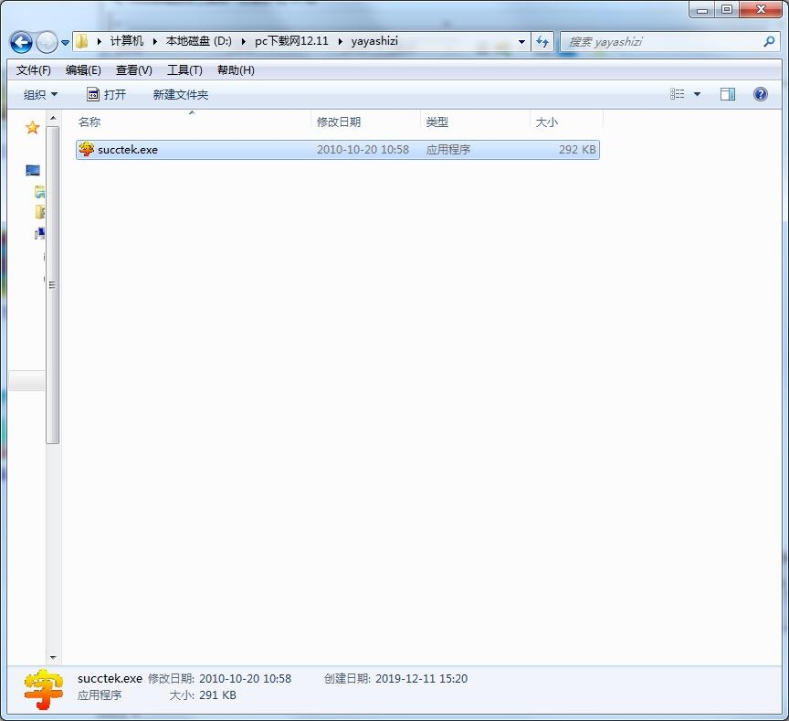Select 计算机 in the address breadcrumb
The image size is (789, 721).
[x=127, y=41]
